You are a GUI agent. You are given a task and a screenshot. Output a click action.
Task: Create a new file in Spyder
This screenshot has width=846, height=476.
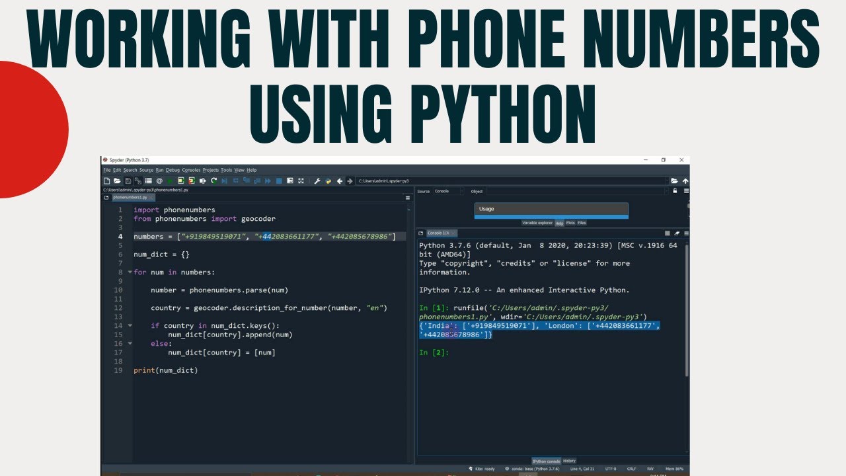pyautogui.click(x=106, y=180)
